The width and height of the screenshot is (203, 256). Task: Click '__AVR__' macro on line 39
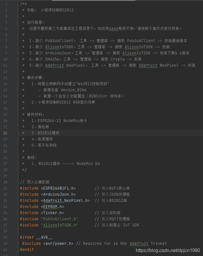click(44, 238)
